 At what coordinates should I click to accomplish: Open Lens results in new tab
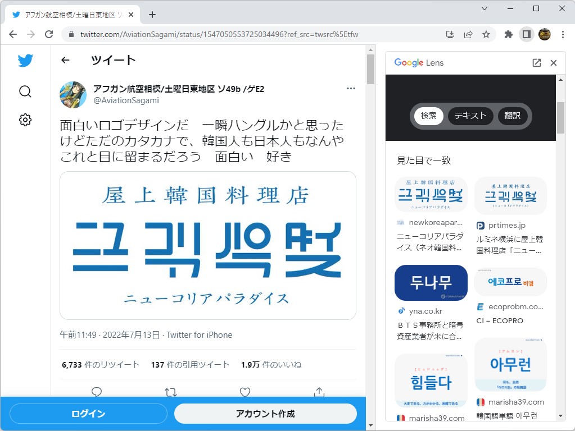coord(536,63)
